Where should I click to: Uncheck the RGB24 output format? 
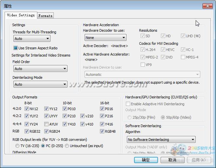pyautogui.click(x=46, y=131)
